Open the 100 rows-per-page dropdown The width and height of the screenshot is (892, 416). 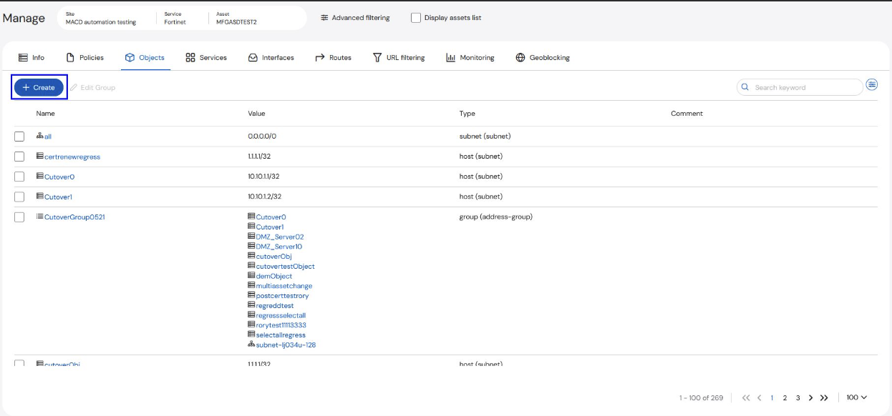(x=856, y=397)
